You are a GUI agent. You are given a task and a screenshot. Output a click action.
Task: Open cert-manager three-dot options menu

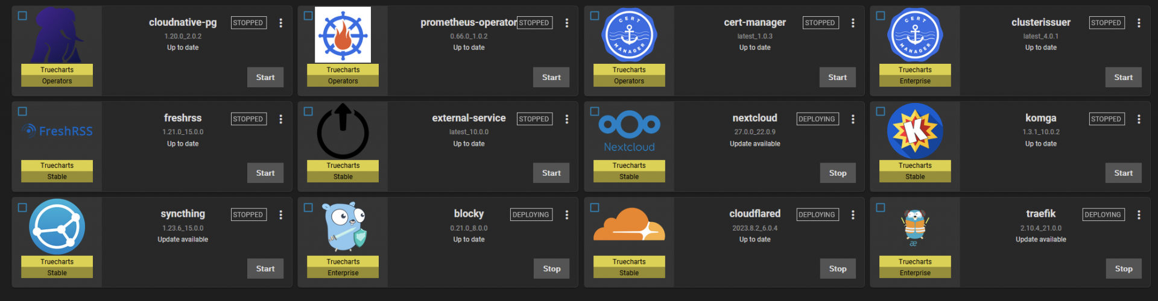click(852, 23)
